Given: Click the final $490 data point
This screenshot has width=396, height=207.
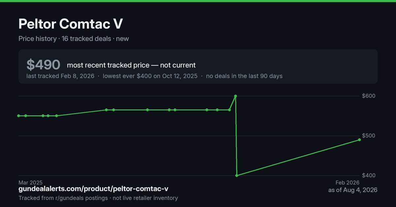Looking at the screenshot, I should [x=359, y=140].
